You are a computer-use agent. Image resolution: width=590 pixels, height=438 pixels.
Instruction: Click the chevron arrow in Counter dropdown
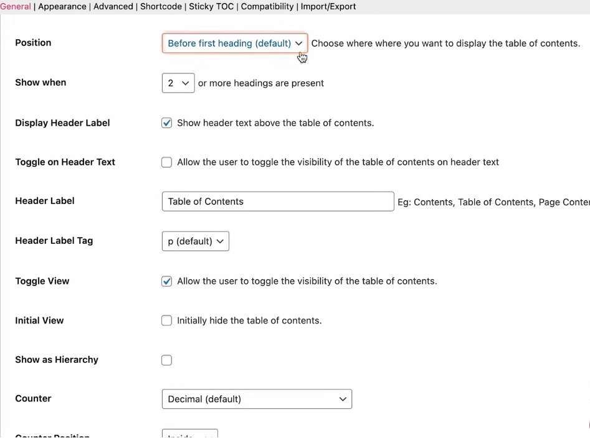(343, 399)
